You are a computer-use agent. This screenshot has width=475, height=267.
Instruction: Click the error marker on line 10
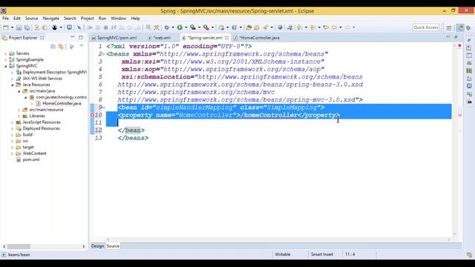coord(92,116)
